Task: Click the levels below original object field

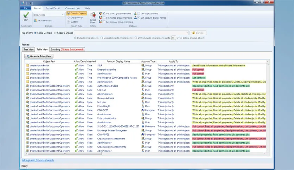Action: (173, 38)
